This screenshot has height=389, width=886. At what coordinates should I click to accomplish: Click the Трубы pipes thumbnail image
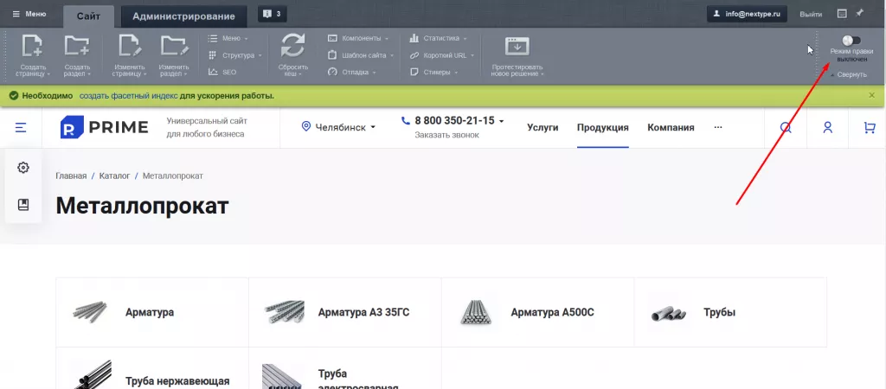(x=669, y=313)
